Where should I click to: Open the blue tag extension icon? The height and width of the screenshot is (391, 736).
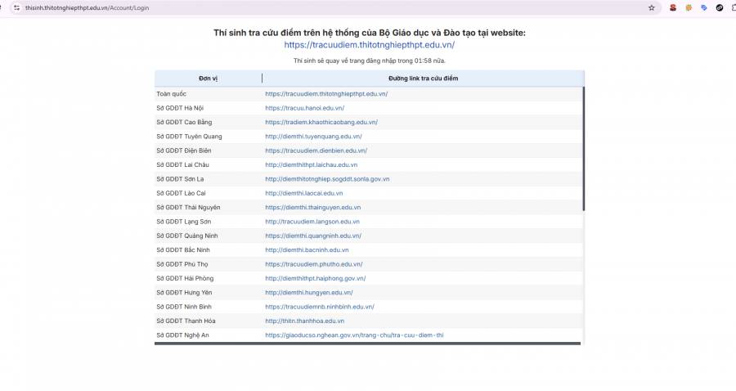[x=704, y=8]
